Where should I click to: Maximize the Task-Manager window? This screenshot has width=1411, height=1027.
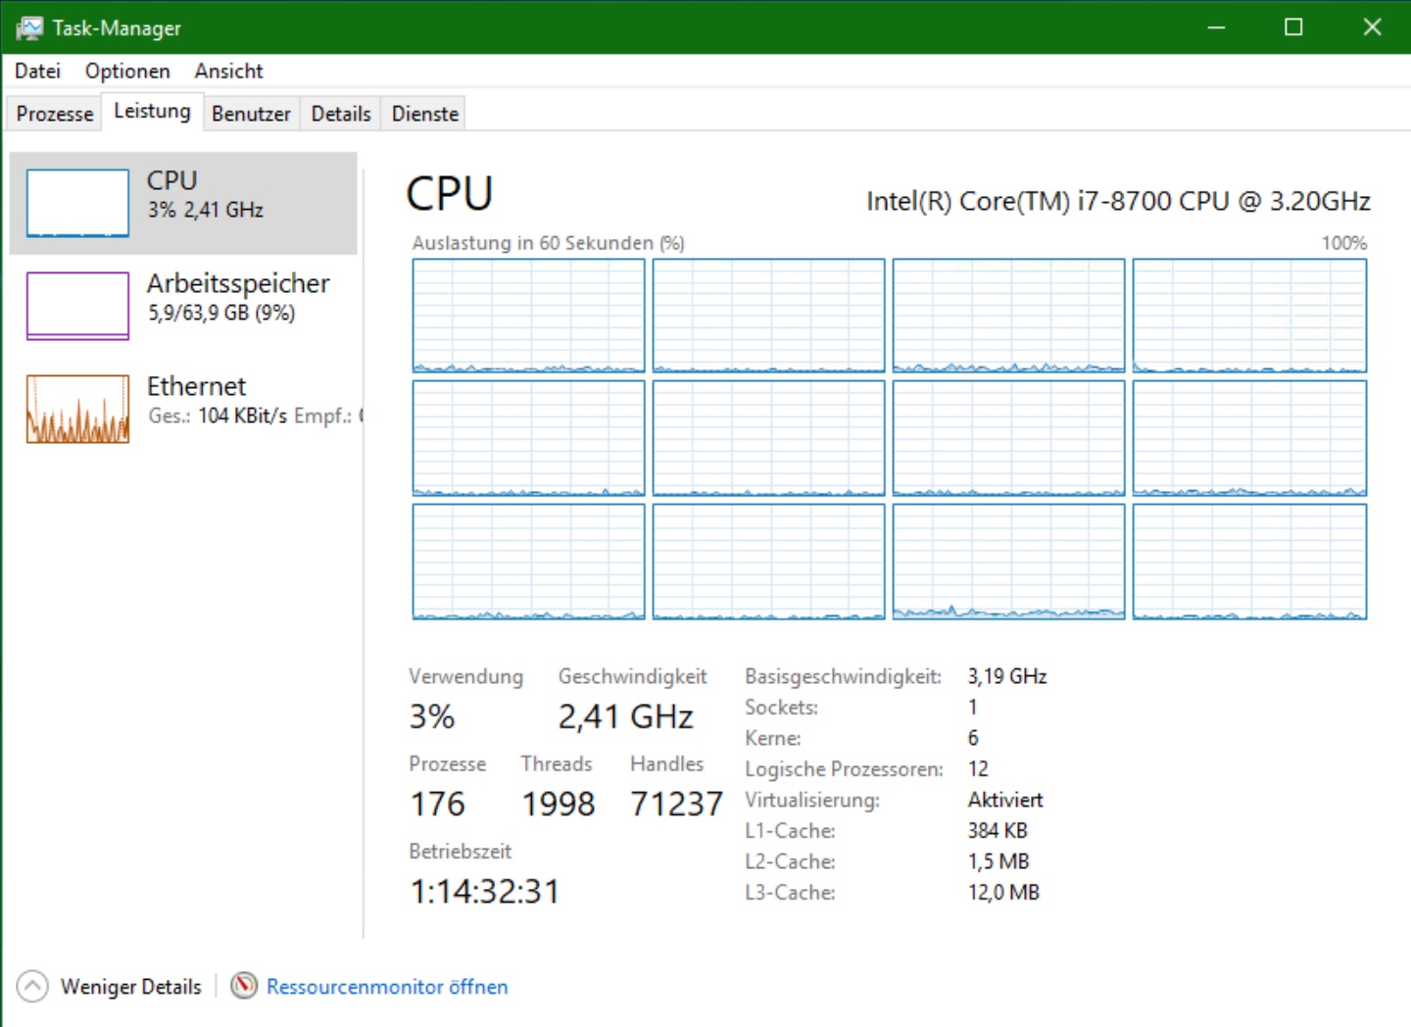[x=1293, y=27]
